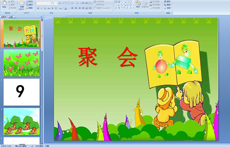Image resolution: width=230 pixels, height=147 pixels.
Task: Toggle Strikethrough (abc) formatting
Action: click(49, 8)
